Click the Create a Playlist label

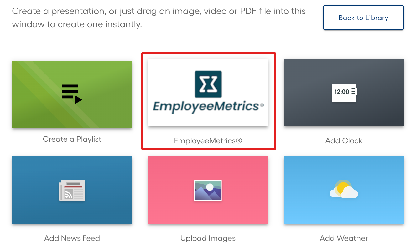(72, 139)
